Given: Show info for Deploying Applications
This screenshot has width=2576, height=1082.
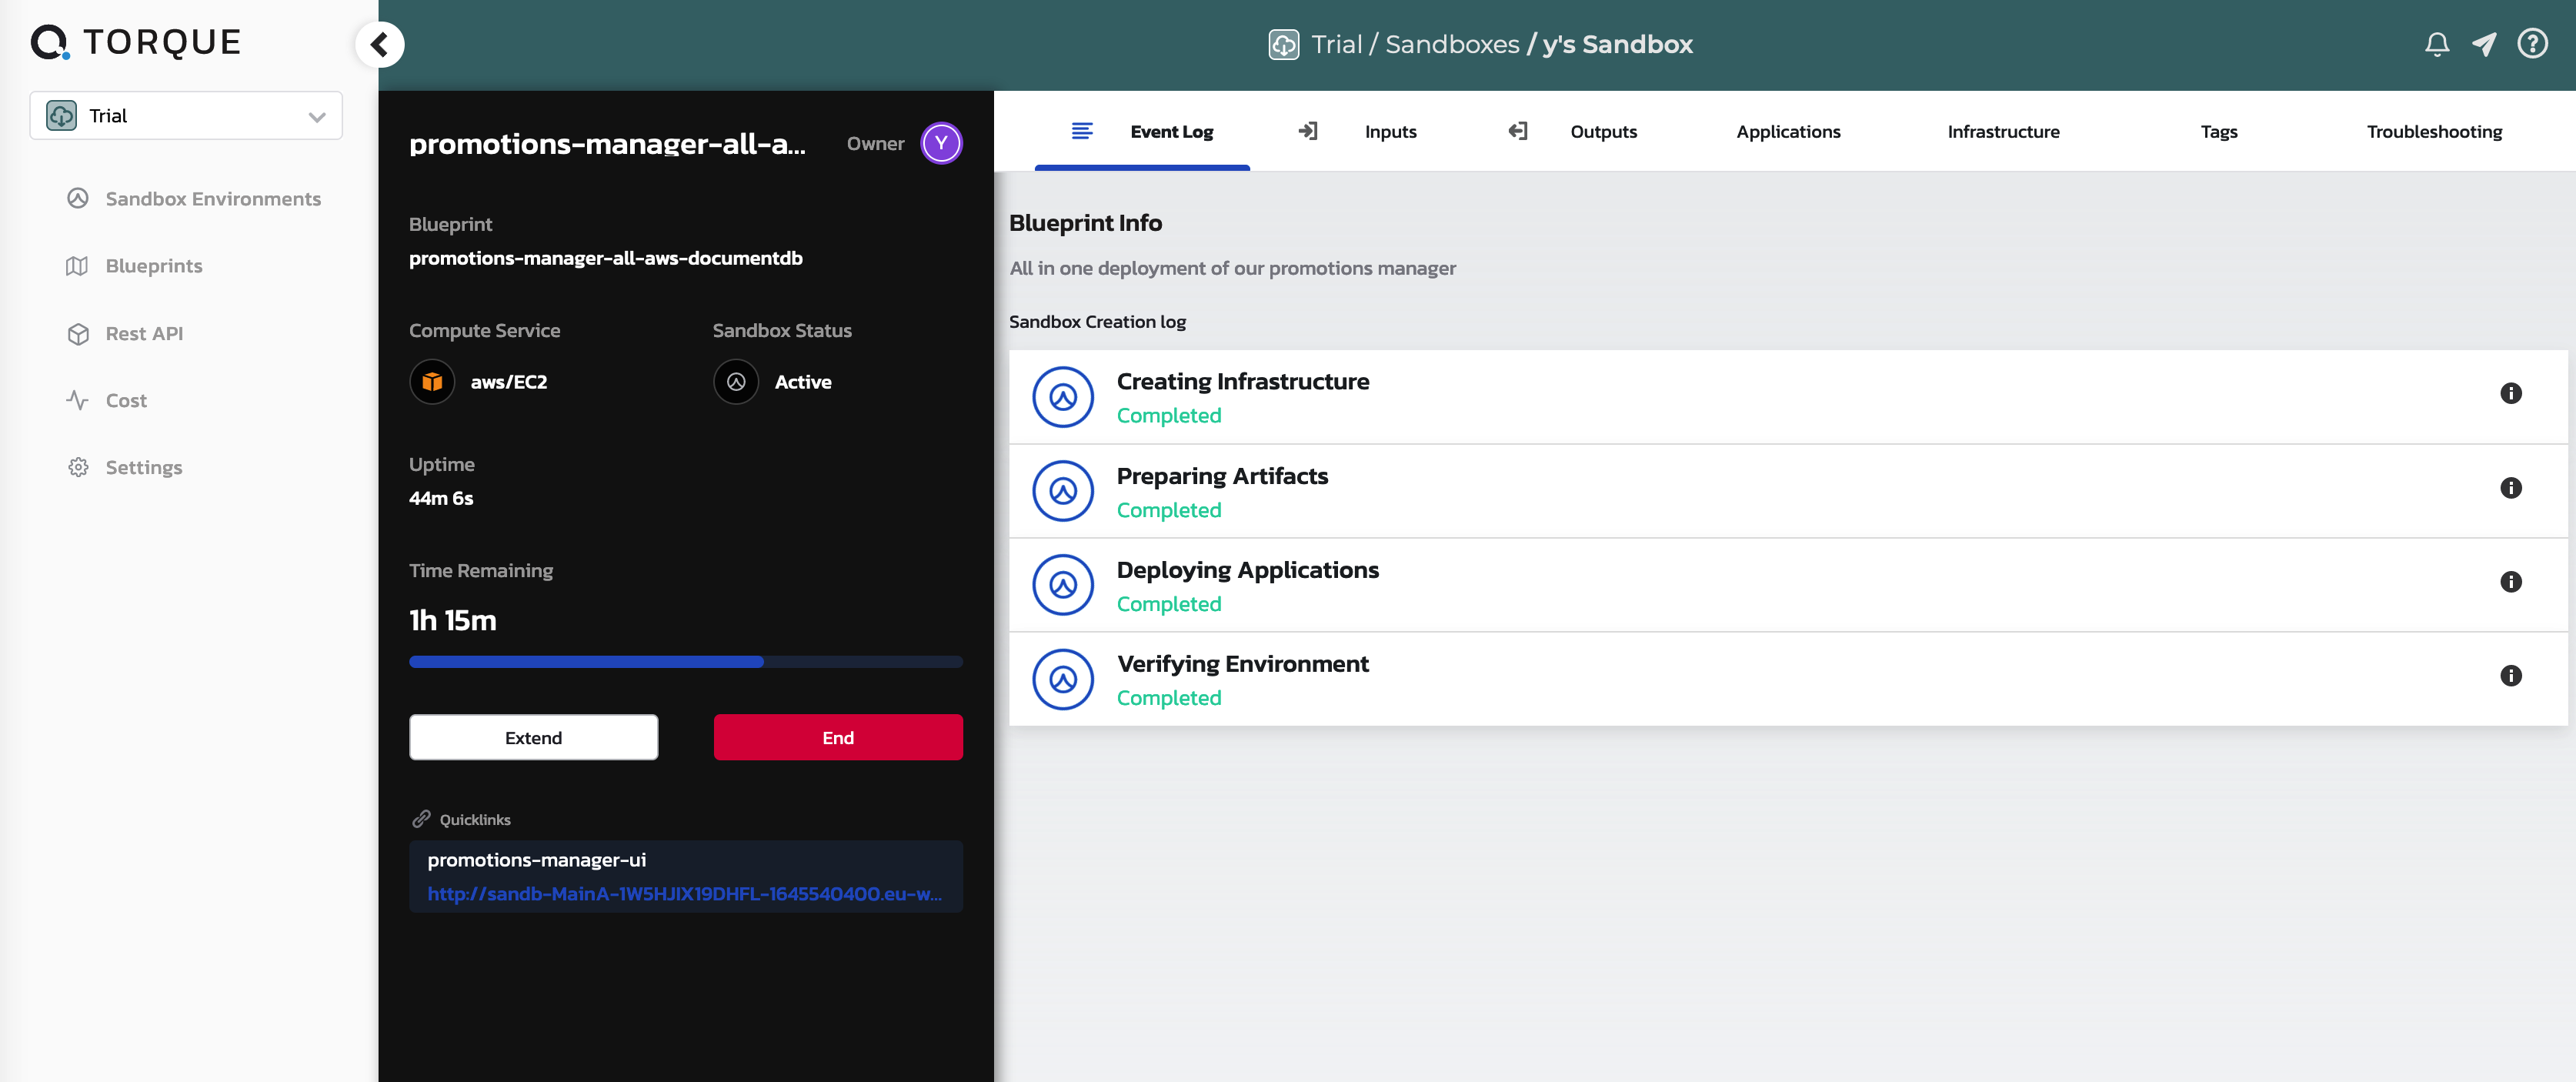Looking at the screenshot, I should pos(2510,582).
